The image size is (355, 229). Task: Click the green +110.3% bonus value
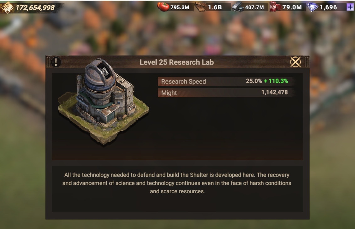tap(276, 81)
